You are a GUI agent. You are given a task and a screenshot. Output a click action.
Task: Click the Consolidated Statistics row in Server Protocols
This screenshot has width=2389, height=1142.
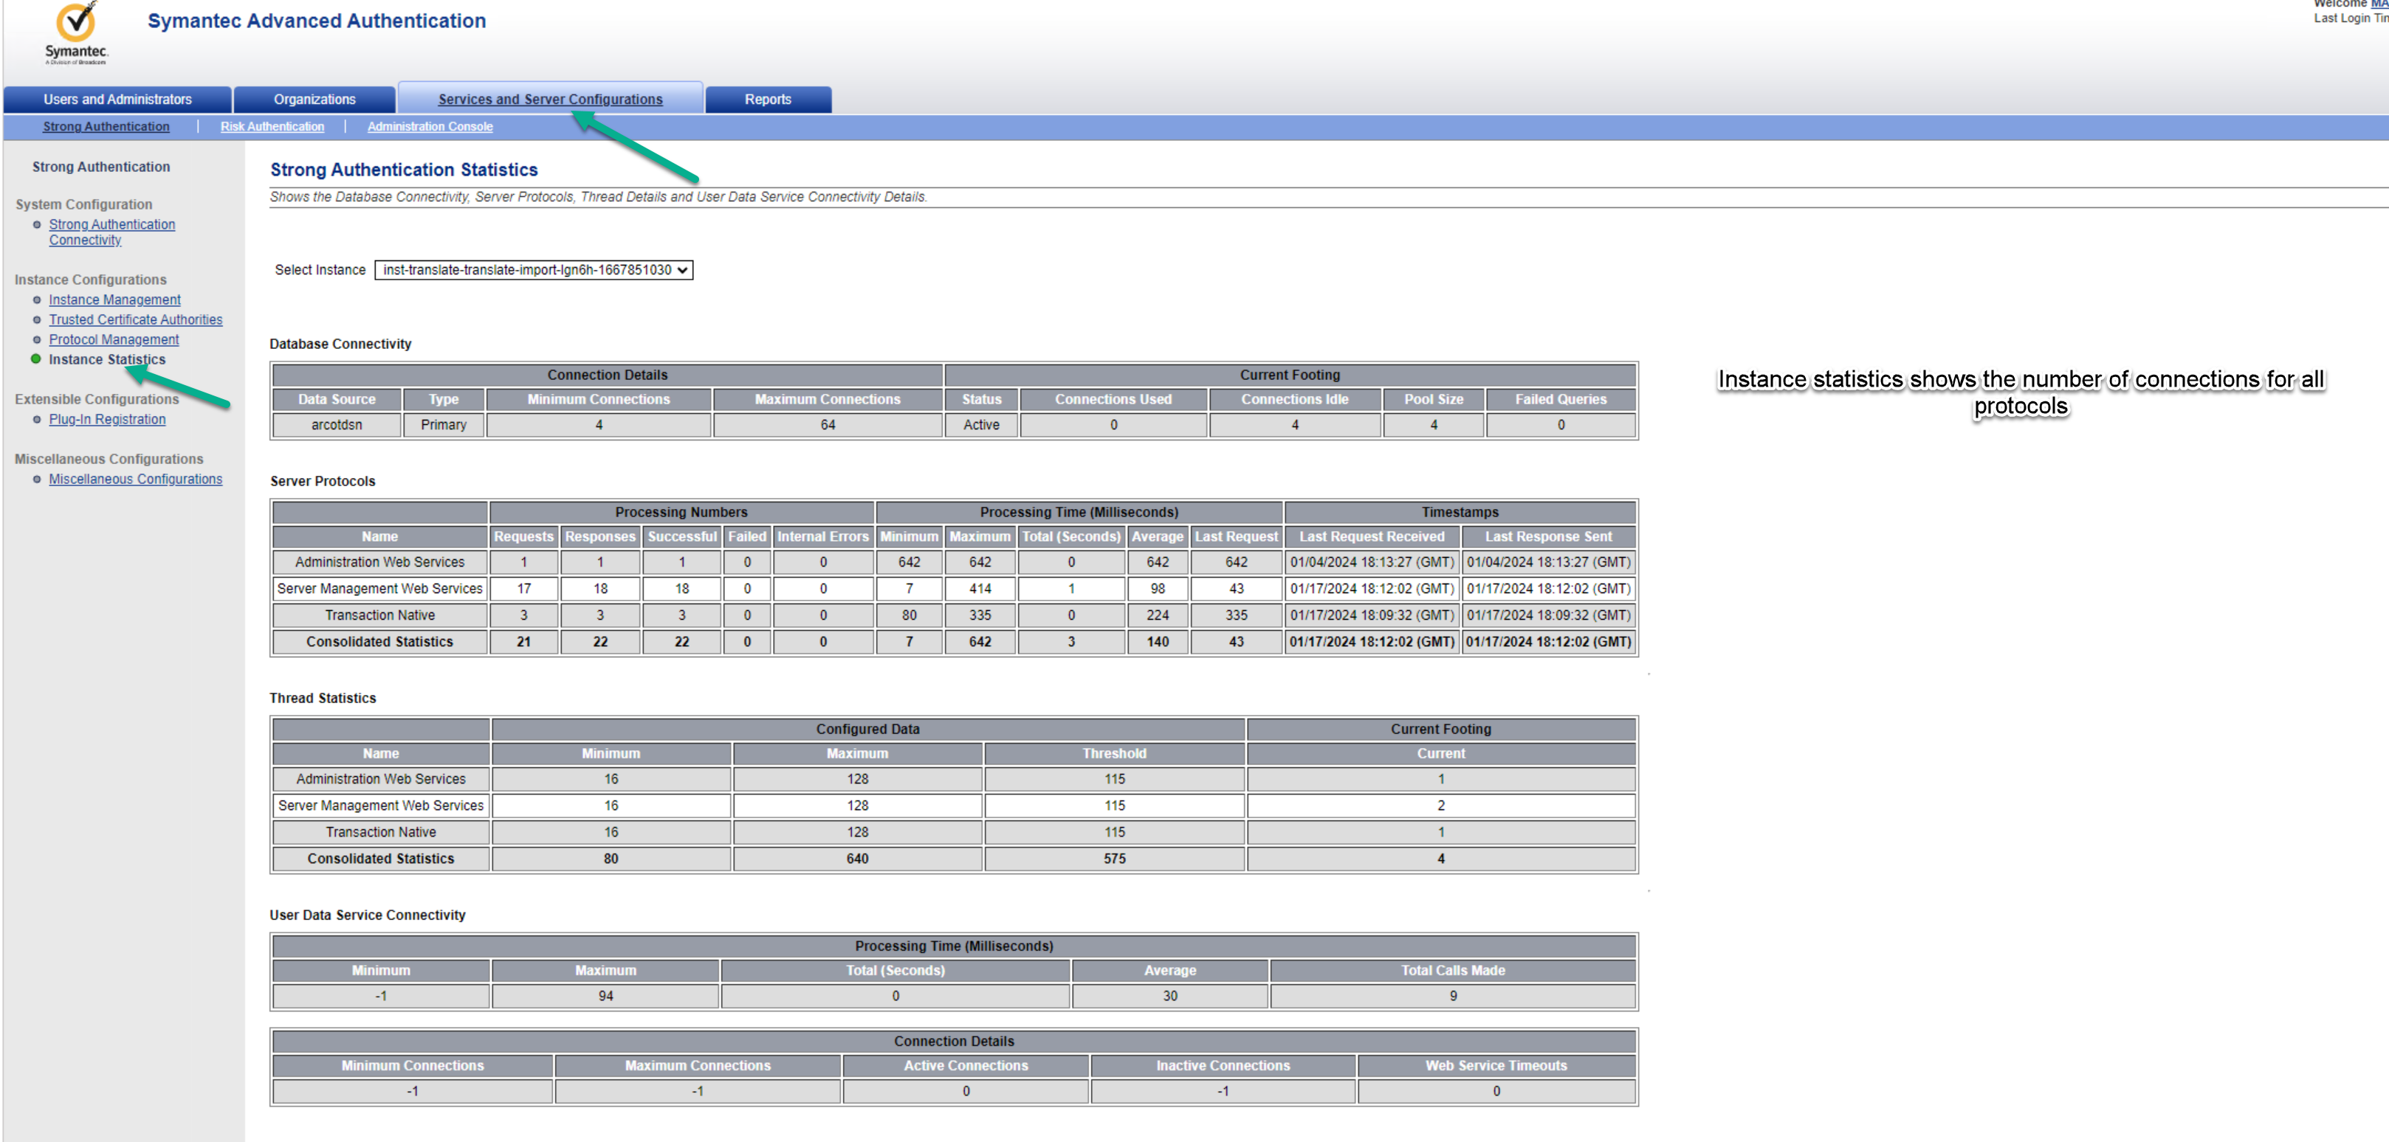[x=379, y=641]
